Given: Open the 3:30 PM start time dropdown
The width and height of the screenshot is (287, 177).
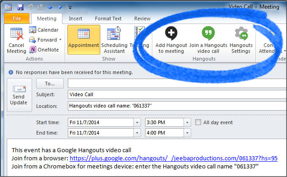Looking at the screenshot, I should coord(187,122).
